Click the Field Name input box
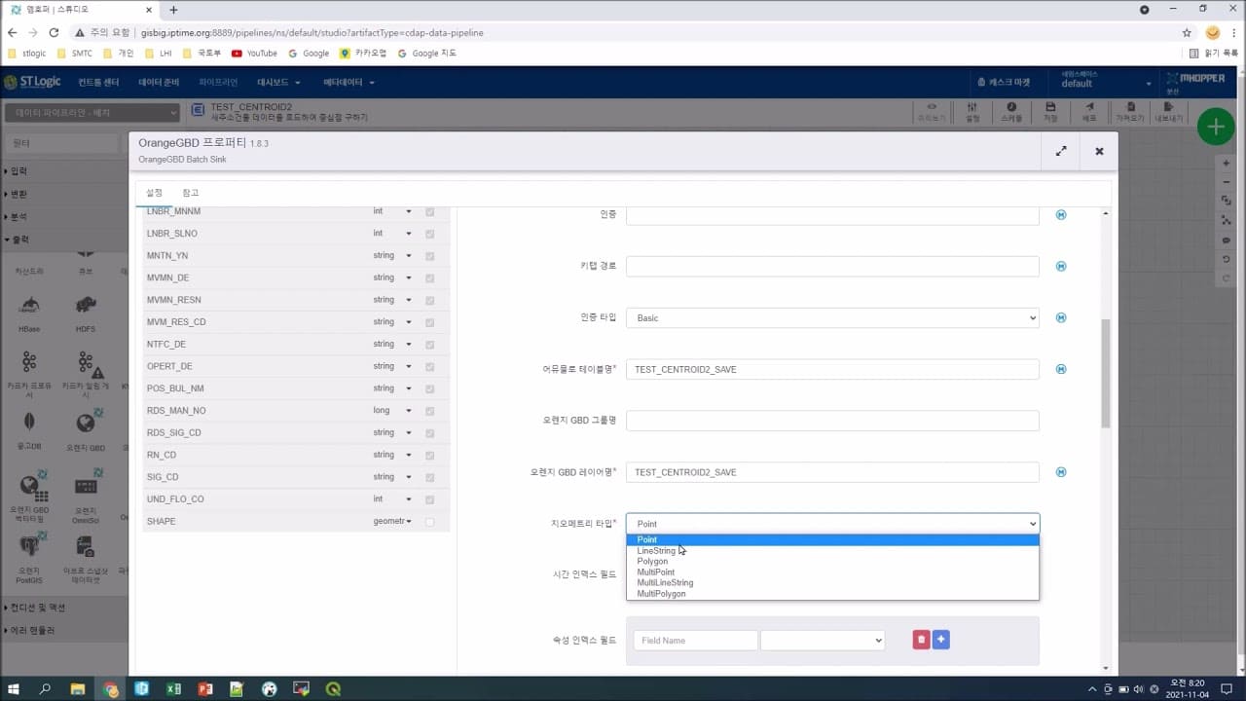The width and height of the screenshot is (1246, 701). pyautogui.click(x=695, y=640)
